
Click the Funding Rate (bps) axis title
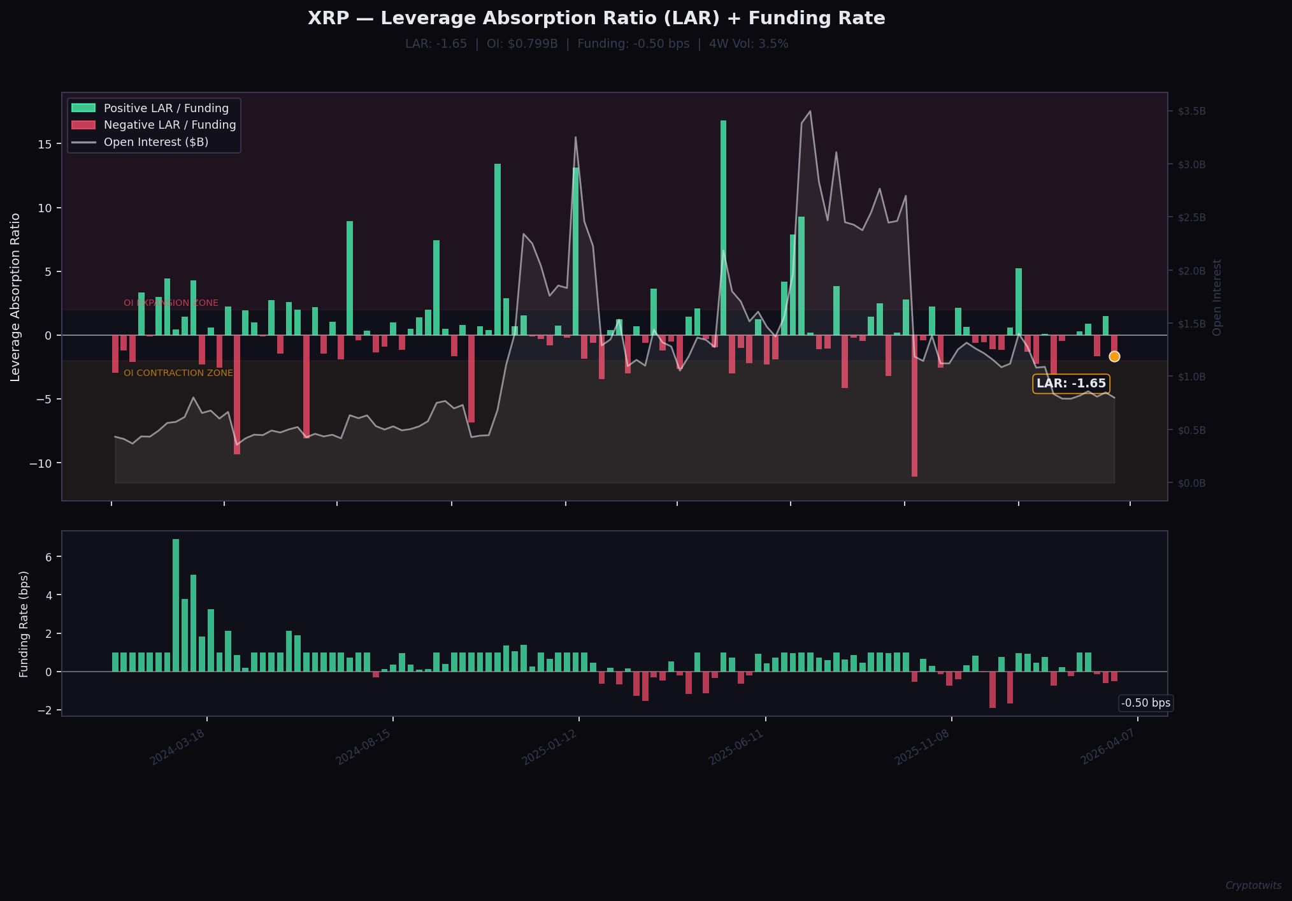click(24, 624)
